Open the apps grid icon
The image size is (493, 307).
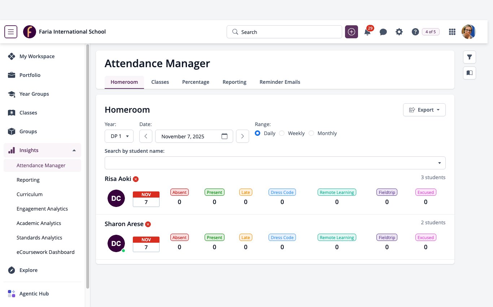tap(452, 32)
